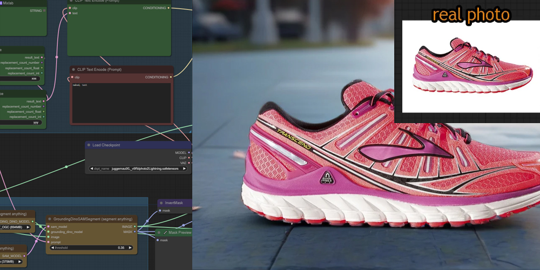Click clip input socket on green CLIP Text Encode node
The height and width of the screenshot is (270, 540).
pos(70,8)
